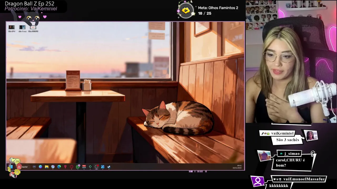The image size is (337, 189).
Task: Click the vaiEmanoelMassafuz username in chat
Action: pyautogui.click(x=304, y=179)
